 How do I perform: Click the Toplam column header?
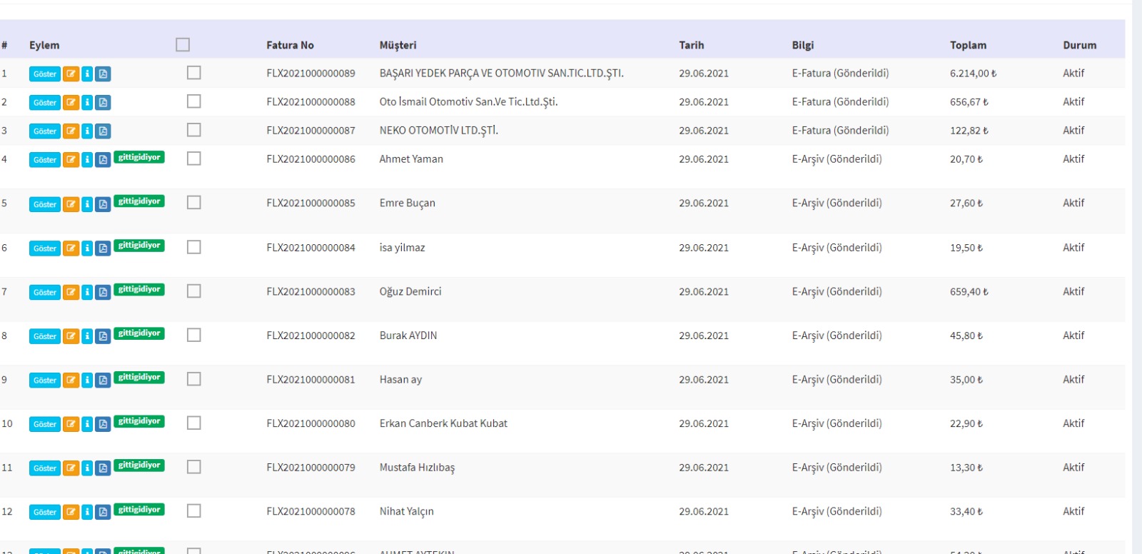(968, 45)
